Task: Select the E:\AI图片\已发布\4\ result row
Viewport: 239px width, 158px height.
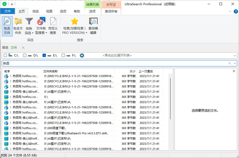Action: tap(83, 102)
